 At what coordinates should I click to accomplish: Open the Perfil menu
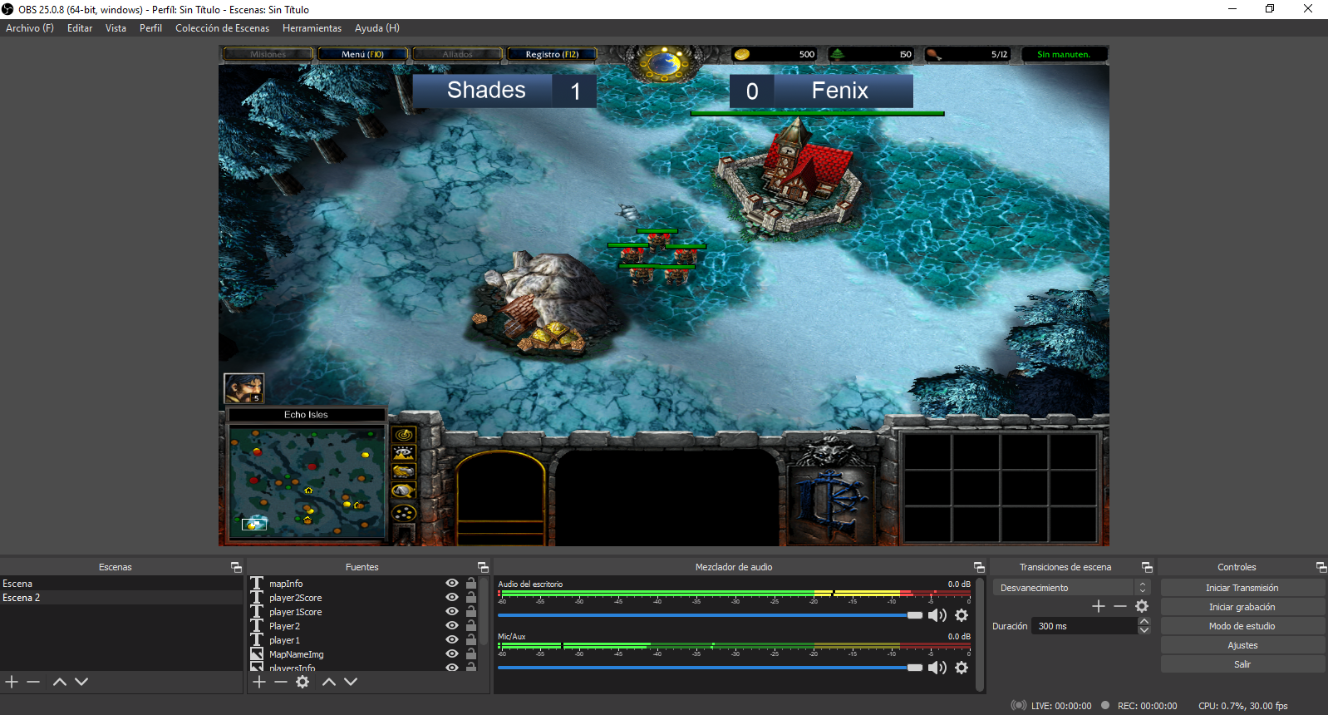[150, 28]
